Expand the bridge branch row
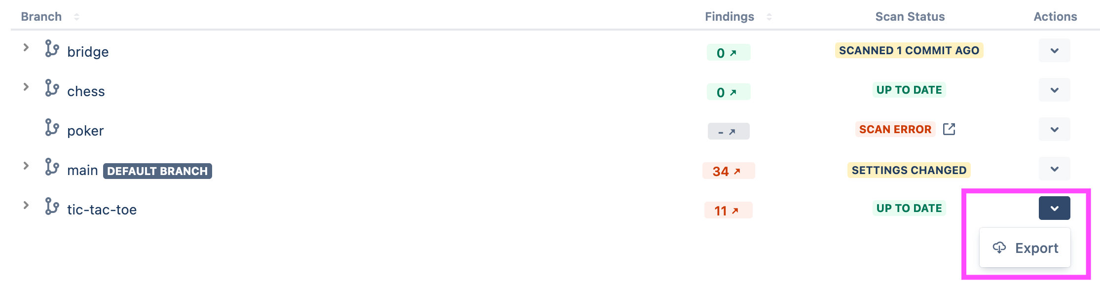This screenshot has width=1100, height=282. click(26, 48)
